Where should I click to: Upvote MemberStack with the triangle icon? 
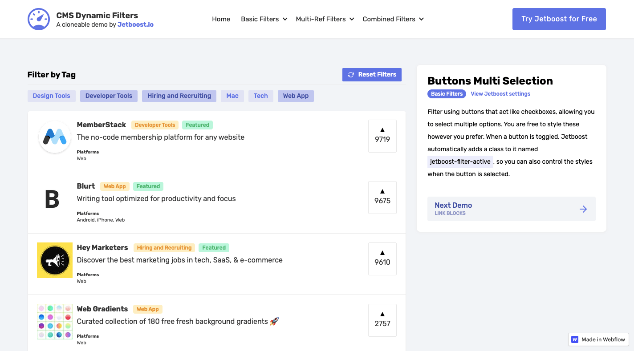point(382,129)
